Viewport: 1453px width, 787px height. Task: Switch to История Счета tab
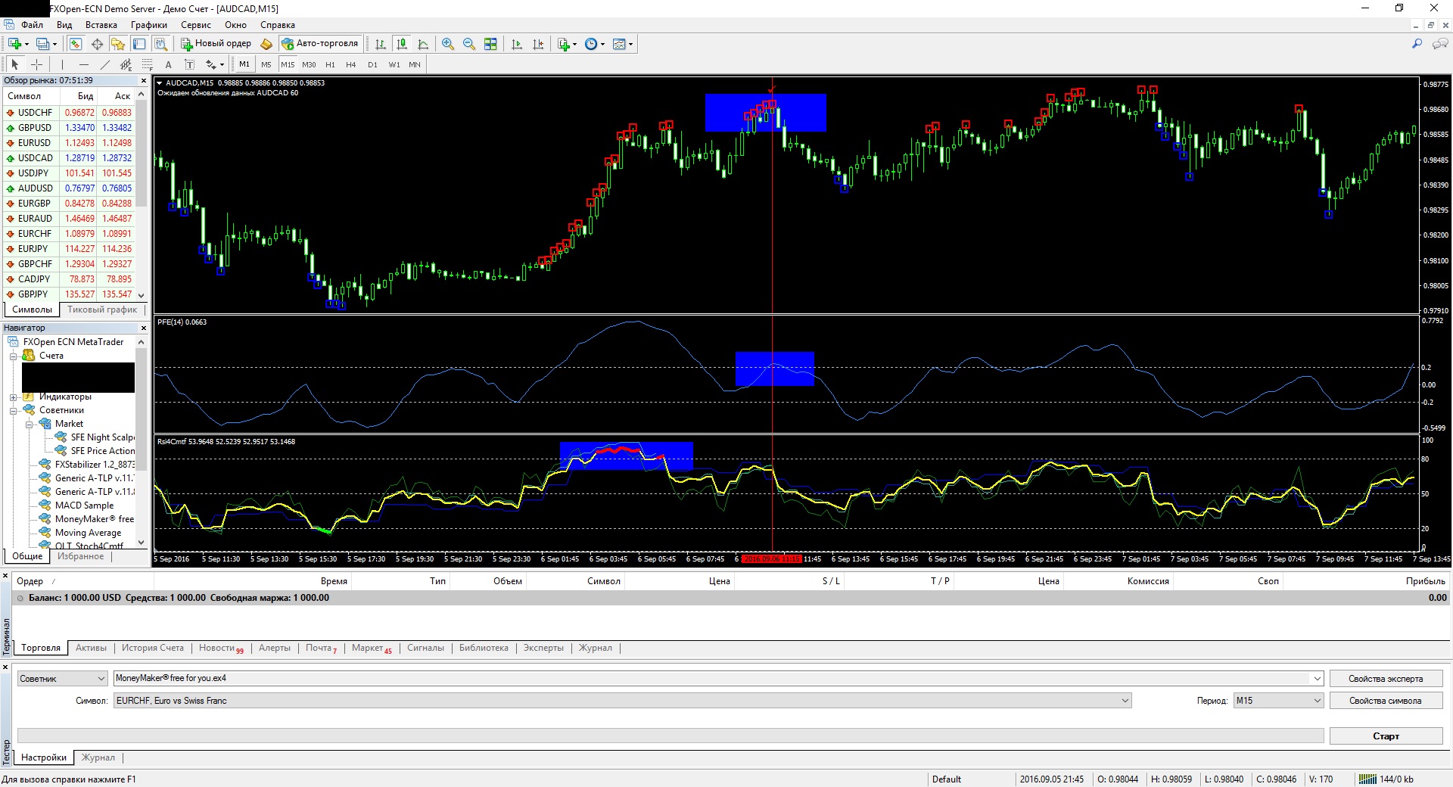[x=153, y=648]
